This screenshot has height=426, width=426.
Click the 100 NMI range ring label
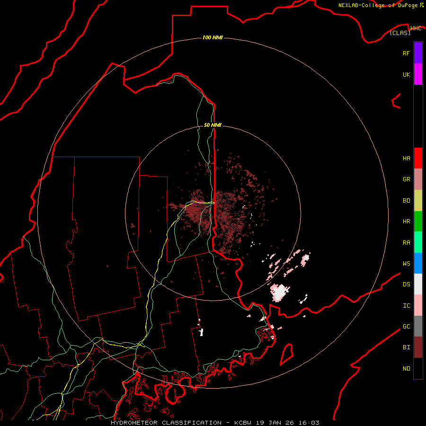pos(213,37)
